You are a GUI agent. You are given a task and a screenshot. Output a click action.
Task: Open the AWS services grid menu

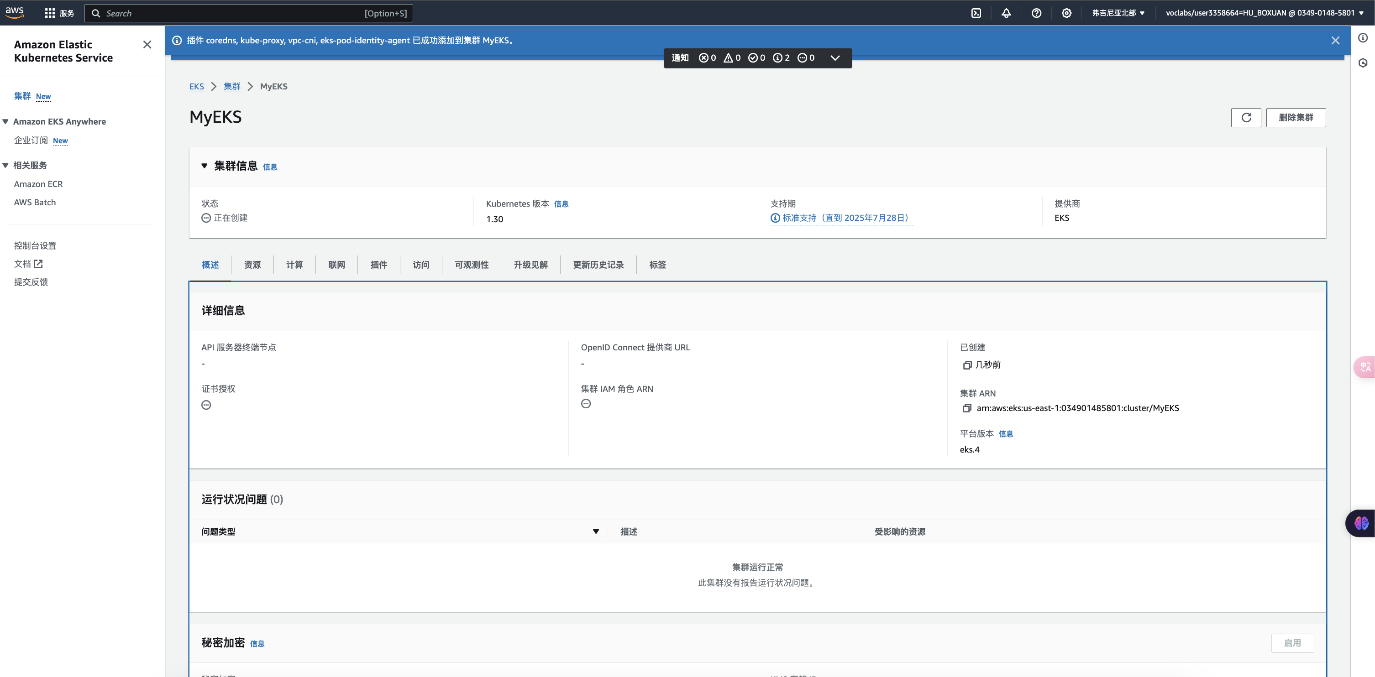(50, 13)
